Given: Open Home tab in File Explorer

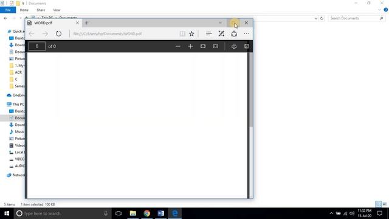Looking at the screenshot, I should coord(24,10).
